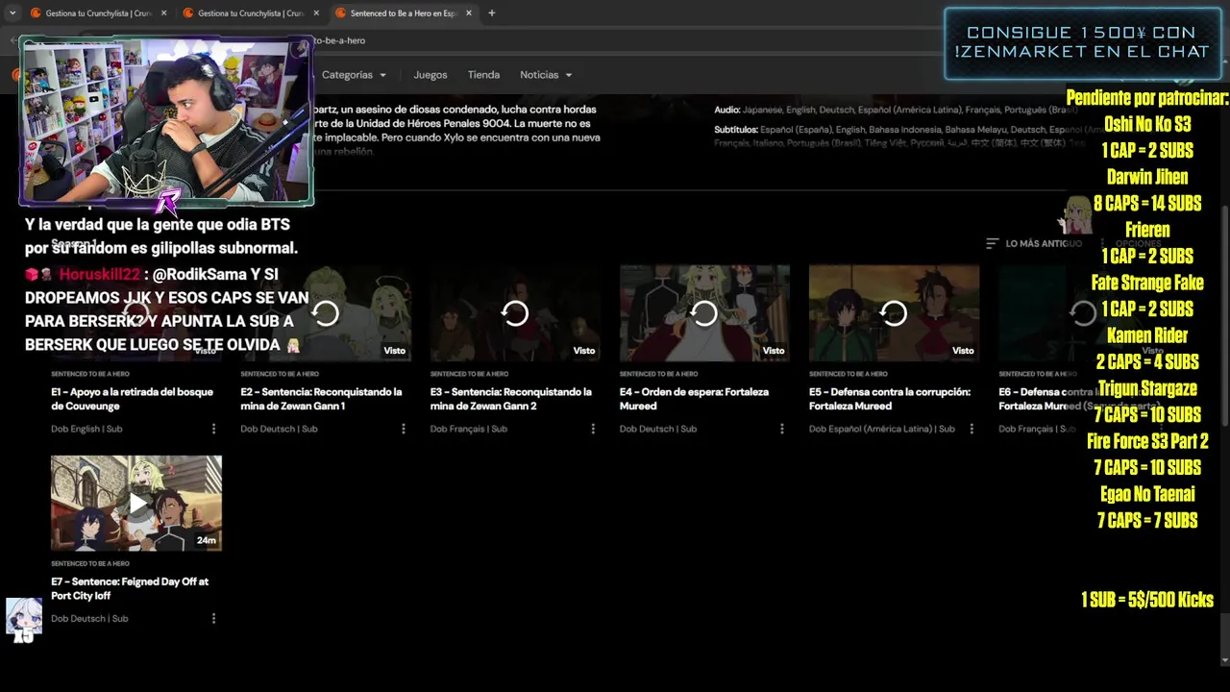Replay episode E4 using its rewatch icon

click(704, 313)
